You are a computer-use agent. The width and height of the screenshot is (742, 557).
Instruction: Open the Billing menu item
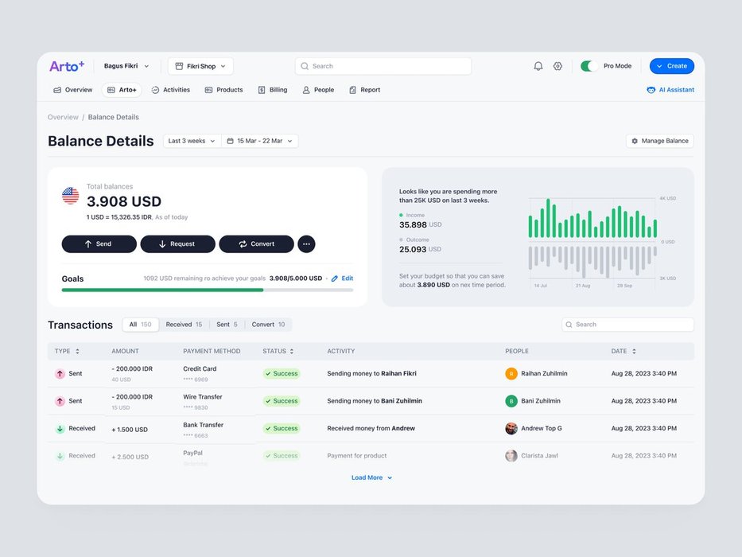(x=273, y=90)
